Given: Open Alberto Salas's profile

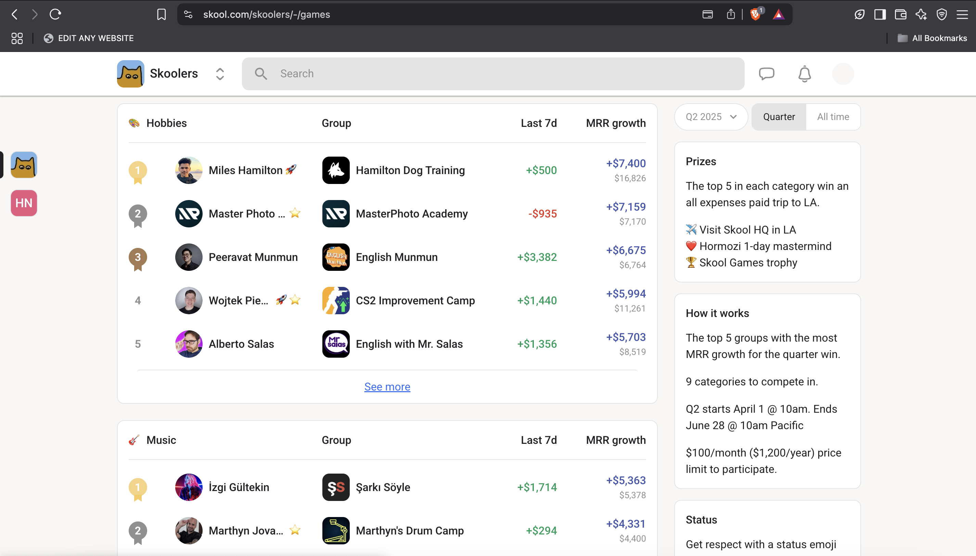Looking at the screenshot, I should [x=241, y=344].
